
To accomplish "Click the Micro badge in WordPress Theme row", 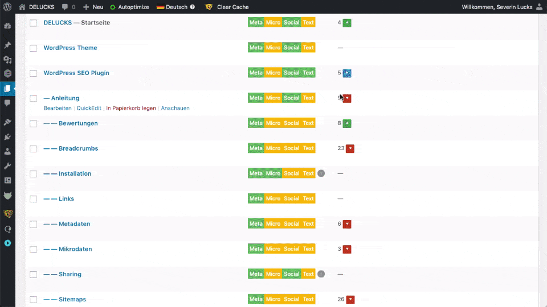I will (x=273, y=47).
